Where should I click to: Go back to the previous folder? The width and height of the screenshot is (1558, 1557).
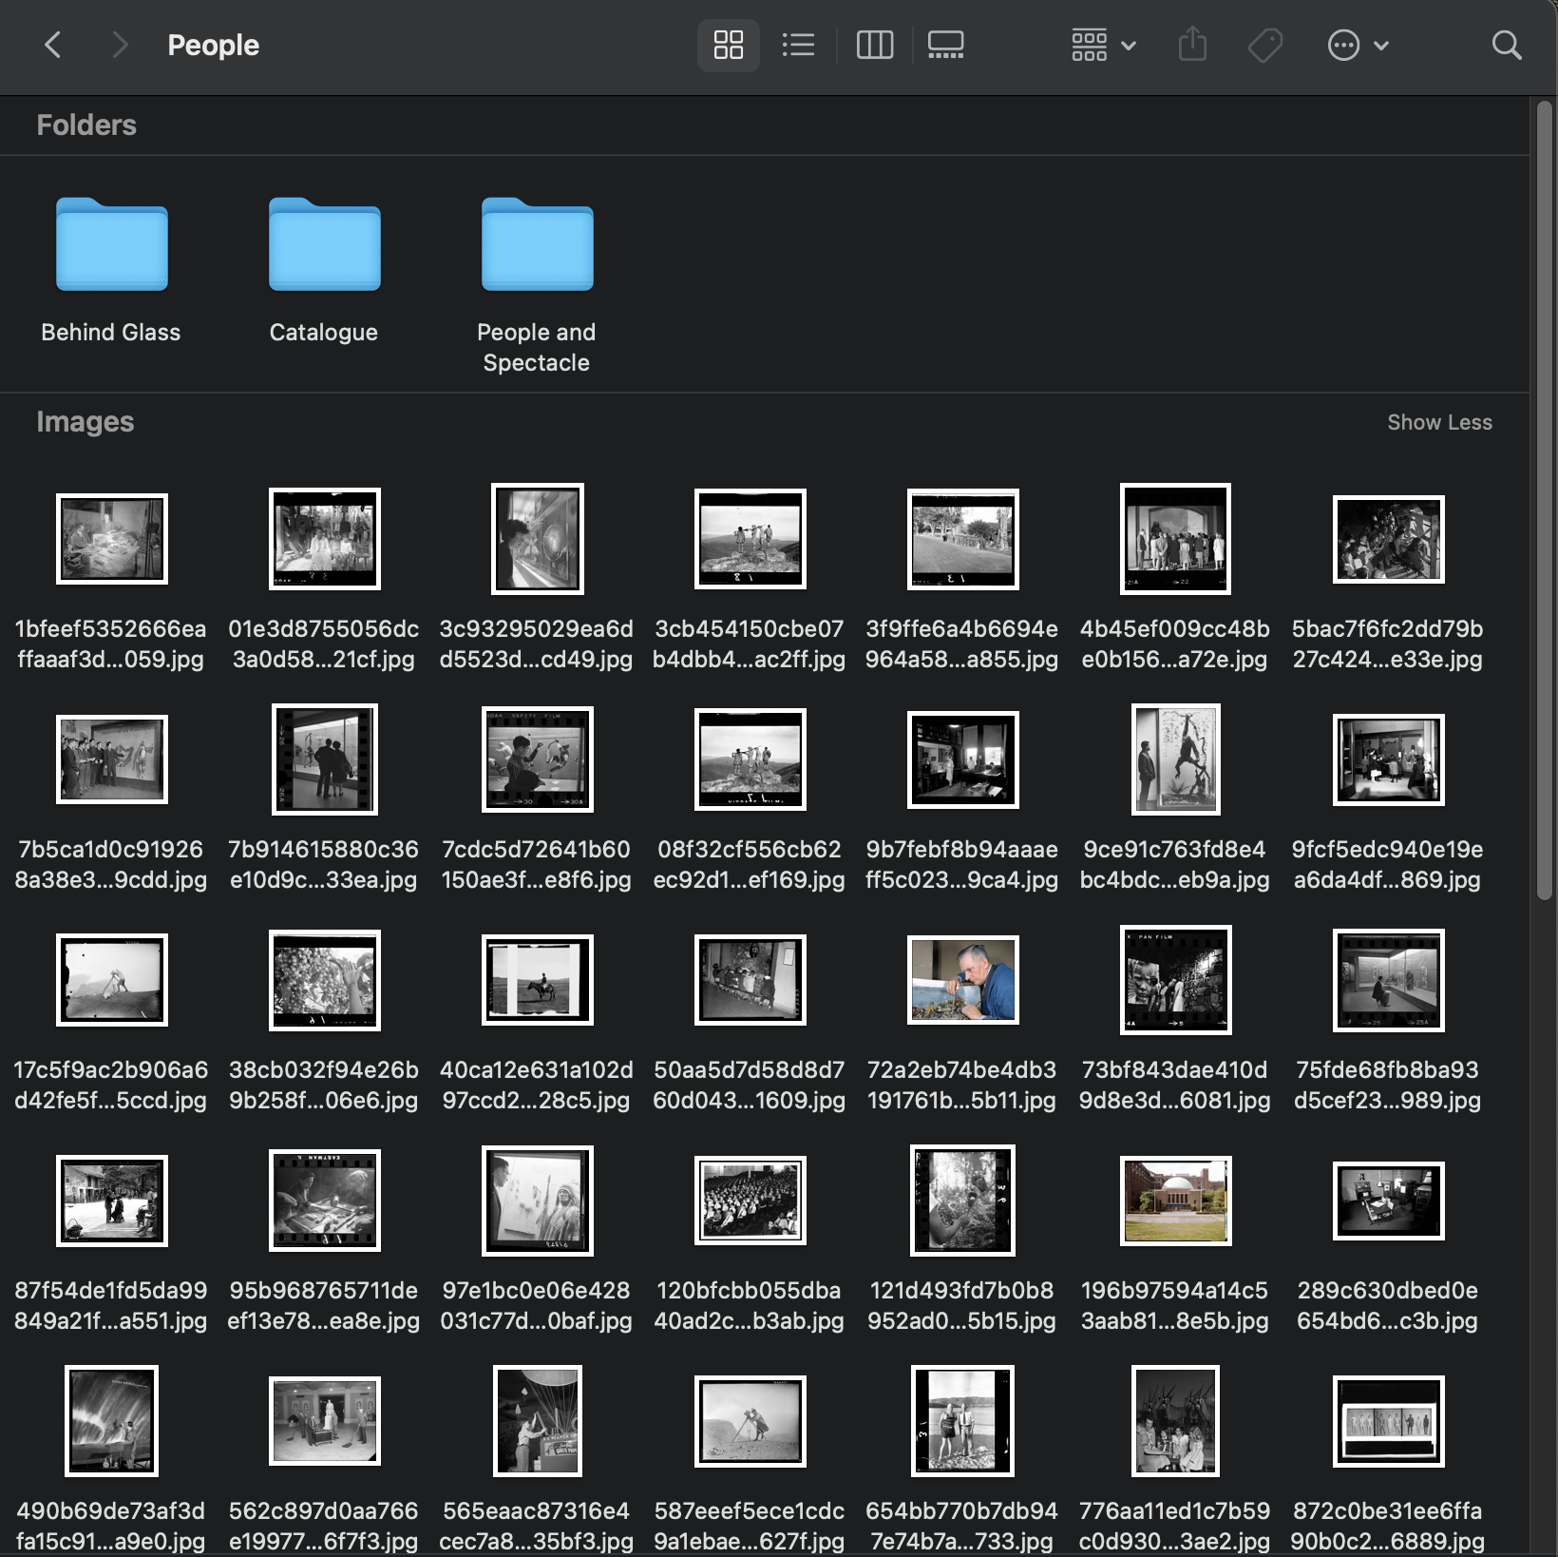53,45
